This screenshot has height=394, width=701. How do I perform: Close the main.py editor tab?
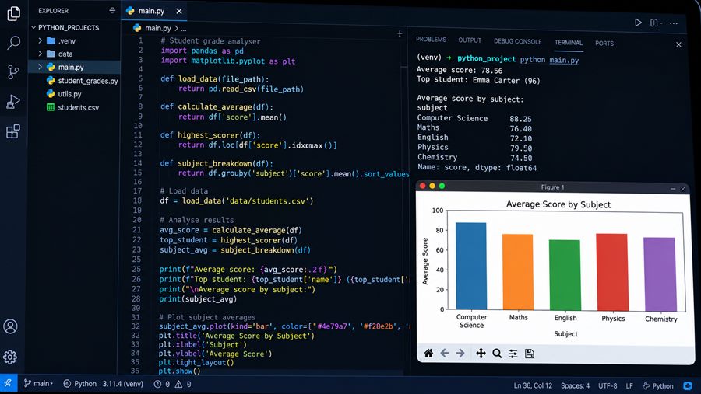(179, 11)
